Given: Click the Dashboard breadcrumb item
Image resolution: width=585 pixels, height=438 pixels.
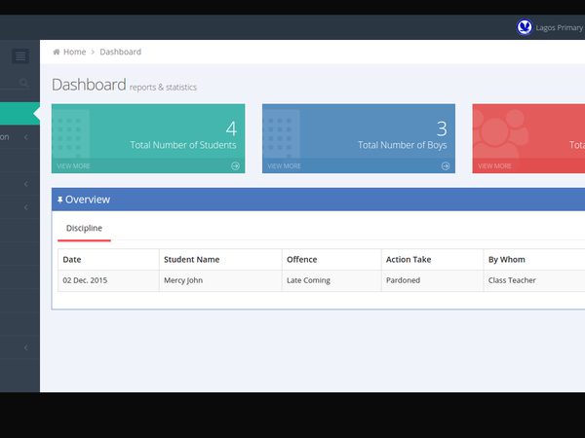Looking at the screenshot, I should (121, 52).
